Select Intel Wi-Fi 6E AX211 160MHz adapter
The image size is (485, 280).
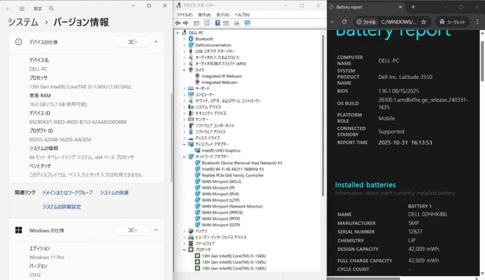233,169
